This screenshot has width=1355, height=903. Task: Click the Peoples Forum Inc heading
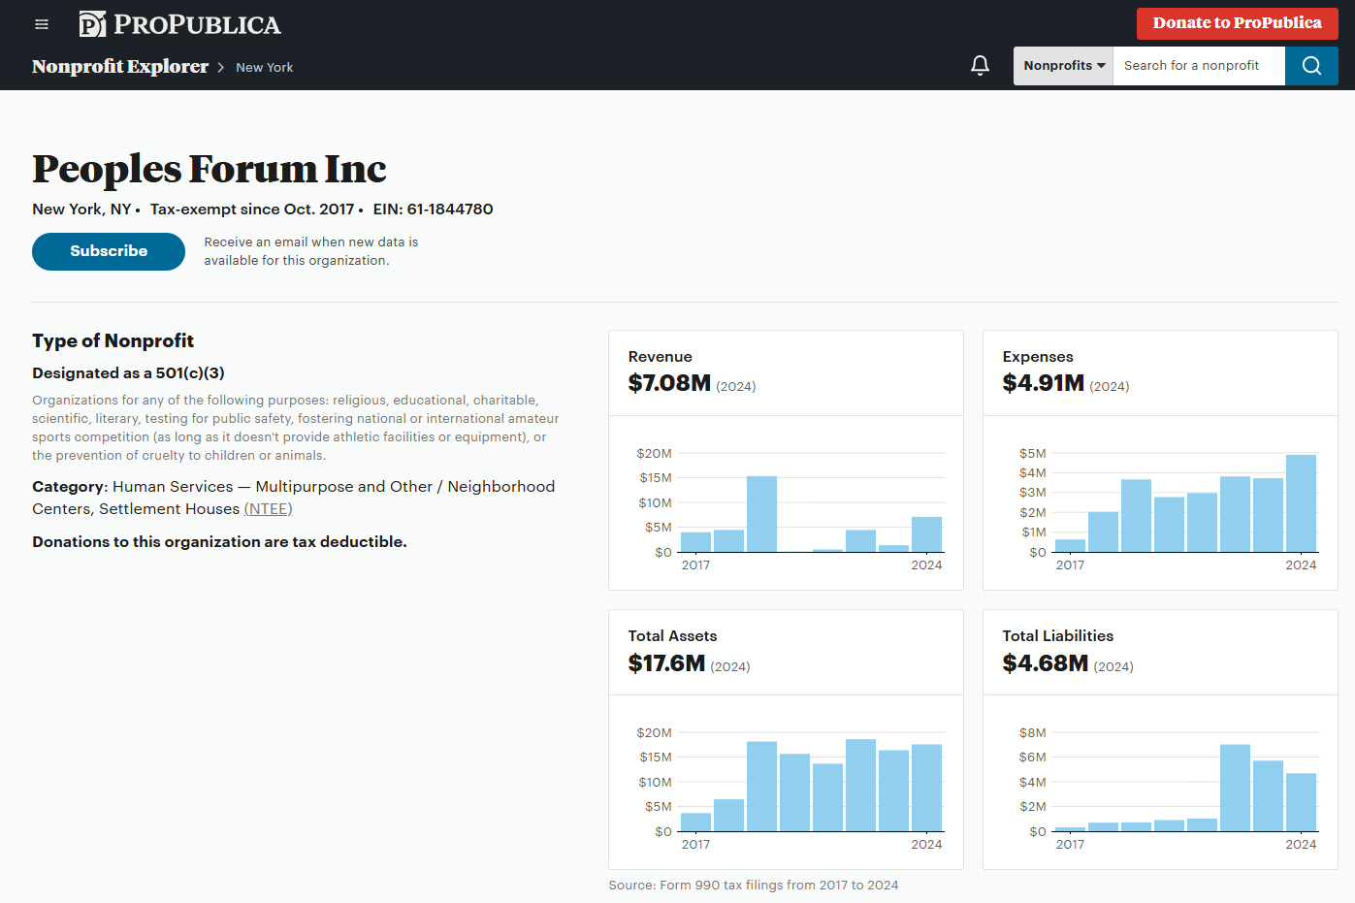click(210, 170)
